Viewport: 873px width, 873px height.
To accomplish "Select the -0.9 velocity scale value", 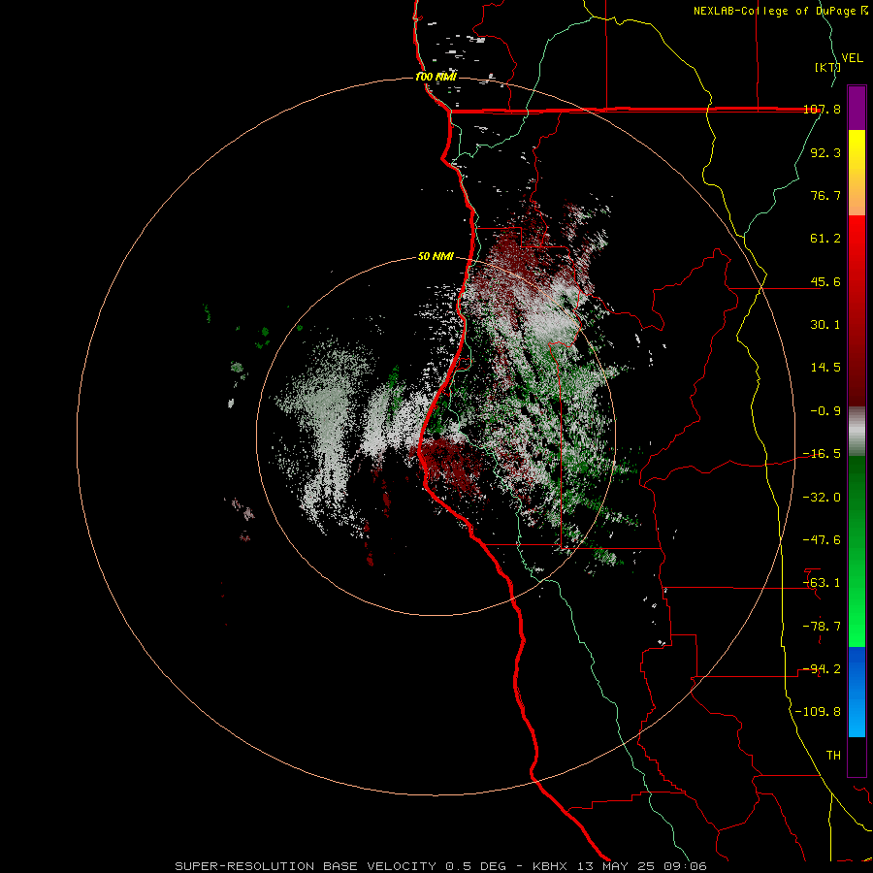I will pos(825,411).
